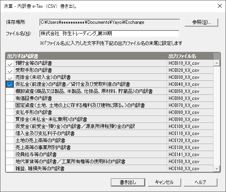226x192 pixels.
Task: Uncheck 受取手形の内訳書 checkbox
Action: coord(10,70)
